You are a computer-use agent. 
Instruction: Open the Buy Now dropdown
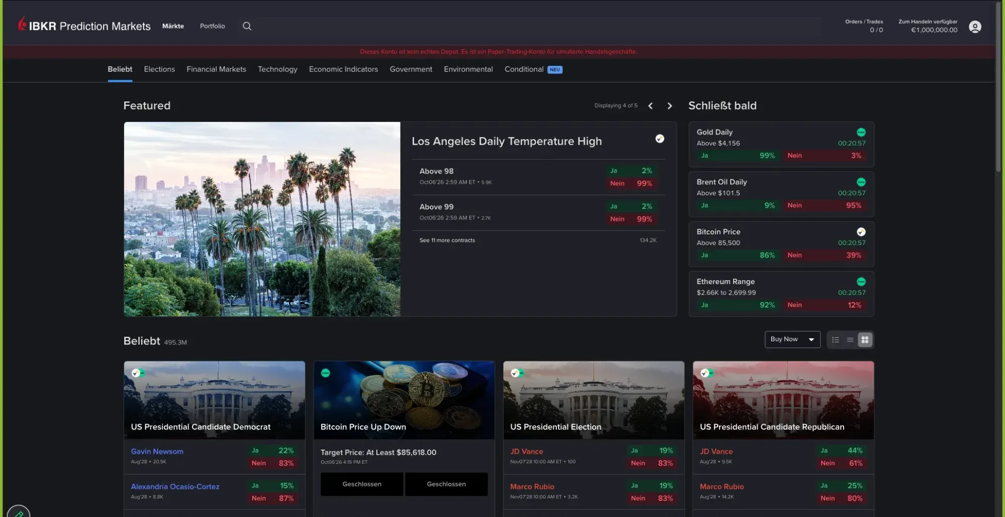[792, 339]
